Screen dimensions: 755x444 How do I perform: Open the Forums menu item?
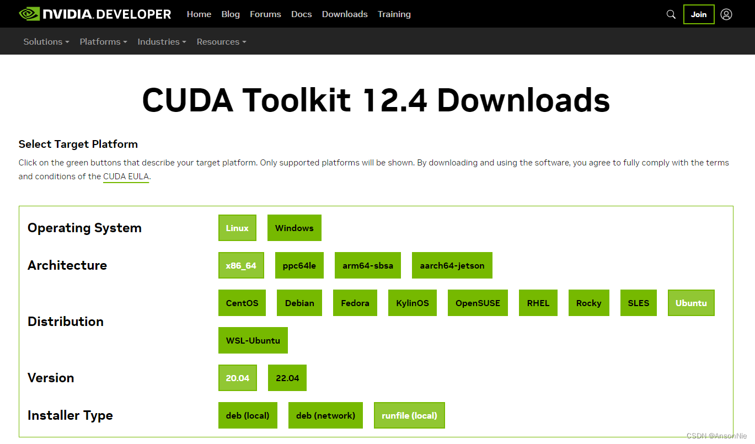pos(265,14)
